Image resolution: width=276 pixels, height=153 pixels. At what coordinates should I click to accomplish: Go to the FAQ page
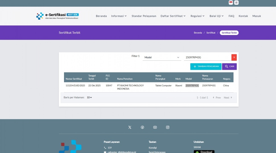pyautogui.click(x=231, y=16)
